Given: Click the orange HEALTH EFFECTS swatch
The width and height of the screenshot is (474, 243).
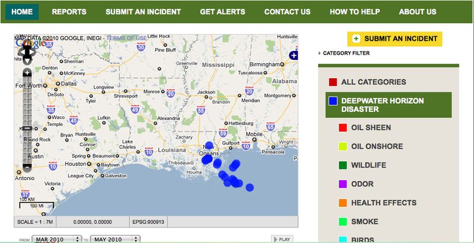Looking at the screenshot, I should (343, 203).
